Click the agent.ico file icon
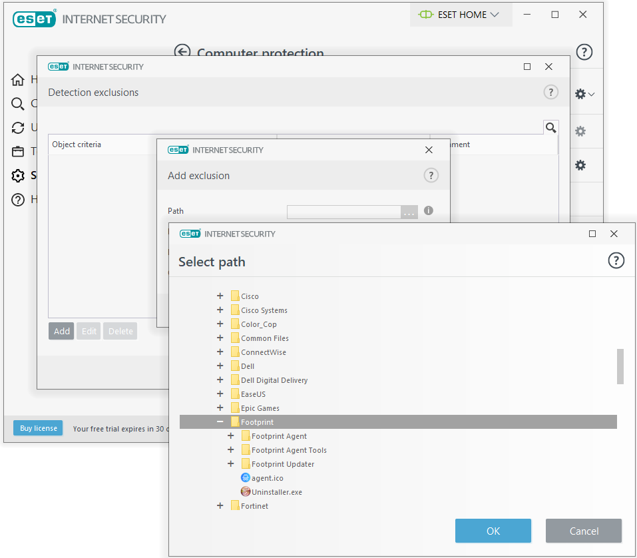Screen dimensions: 637x558 point(246,477)
